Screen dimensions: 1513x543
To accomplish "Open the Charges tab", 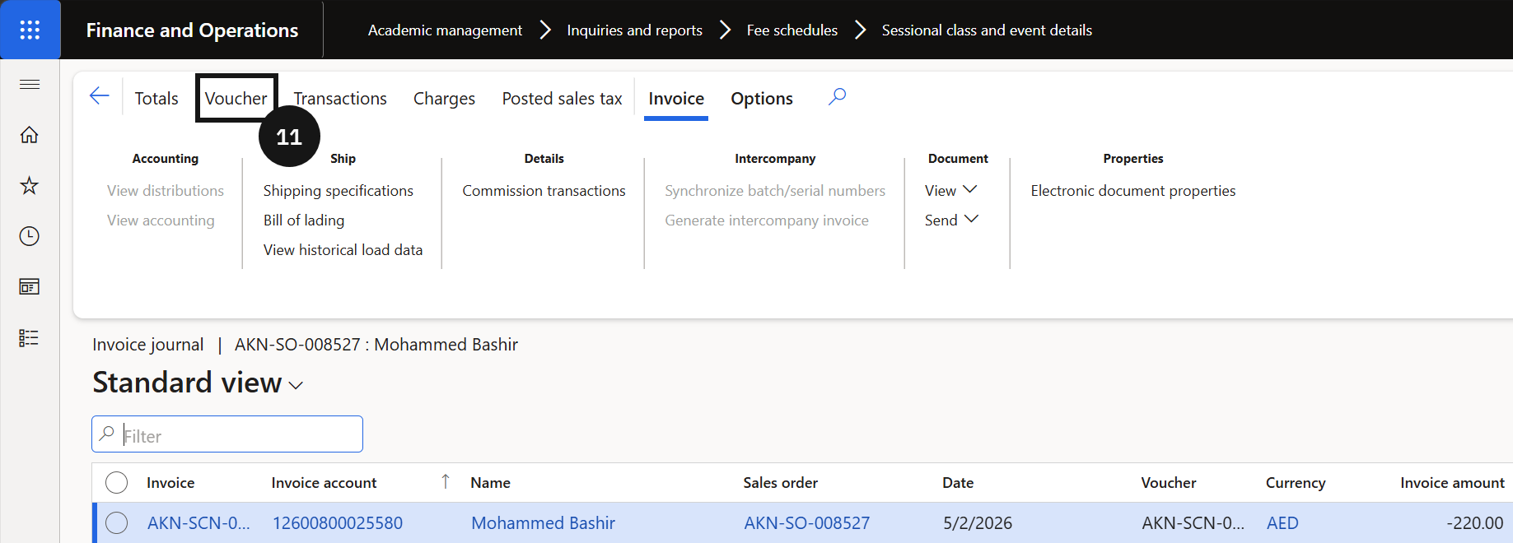I will coord(444,99).
